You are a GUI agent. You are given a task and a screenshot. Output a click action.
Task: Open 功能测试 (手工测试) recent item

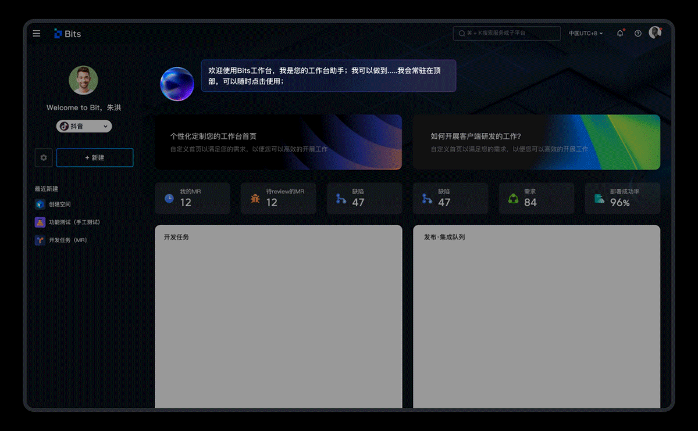(67, 222)
